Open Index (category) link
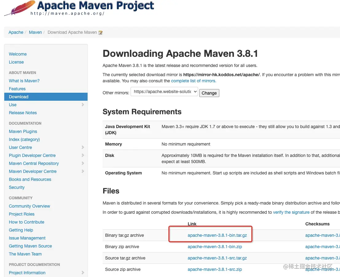 [x=24, y=140]
